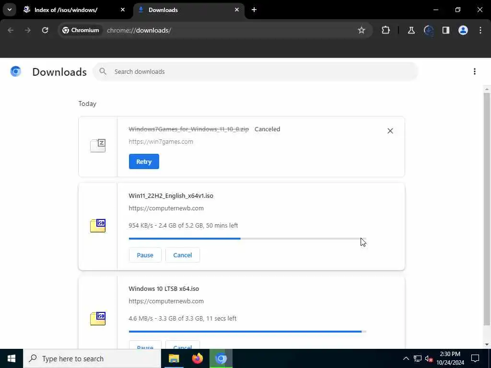Switch to Index of /isos/windows/ tab
Image resolution: width=491 pixels, height=368 pixels.
pyautogui.click(x=74, y=10)
